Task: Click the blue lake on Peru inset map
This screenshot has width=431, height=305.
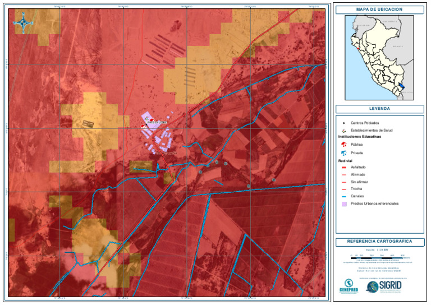Action: [401, 86]
